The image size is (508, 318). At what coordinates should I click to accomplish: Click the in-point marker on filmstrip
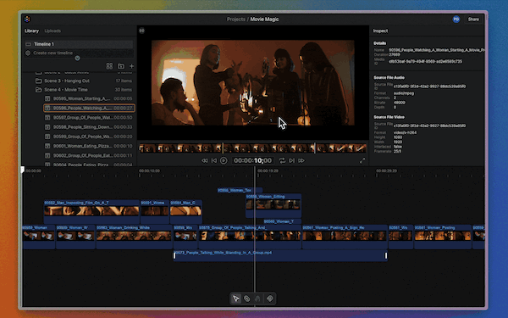pyautogui.click(x=223, y=148)
